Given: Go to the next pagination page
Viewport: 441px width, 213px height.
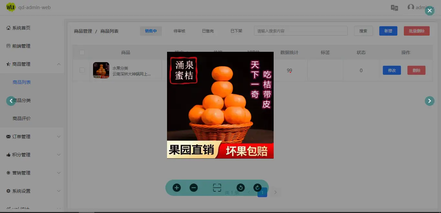Looking at the screenshot, I should pyautogui.click(x=275, y=192).
